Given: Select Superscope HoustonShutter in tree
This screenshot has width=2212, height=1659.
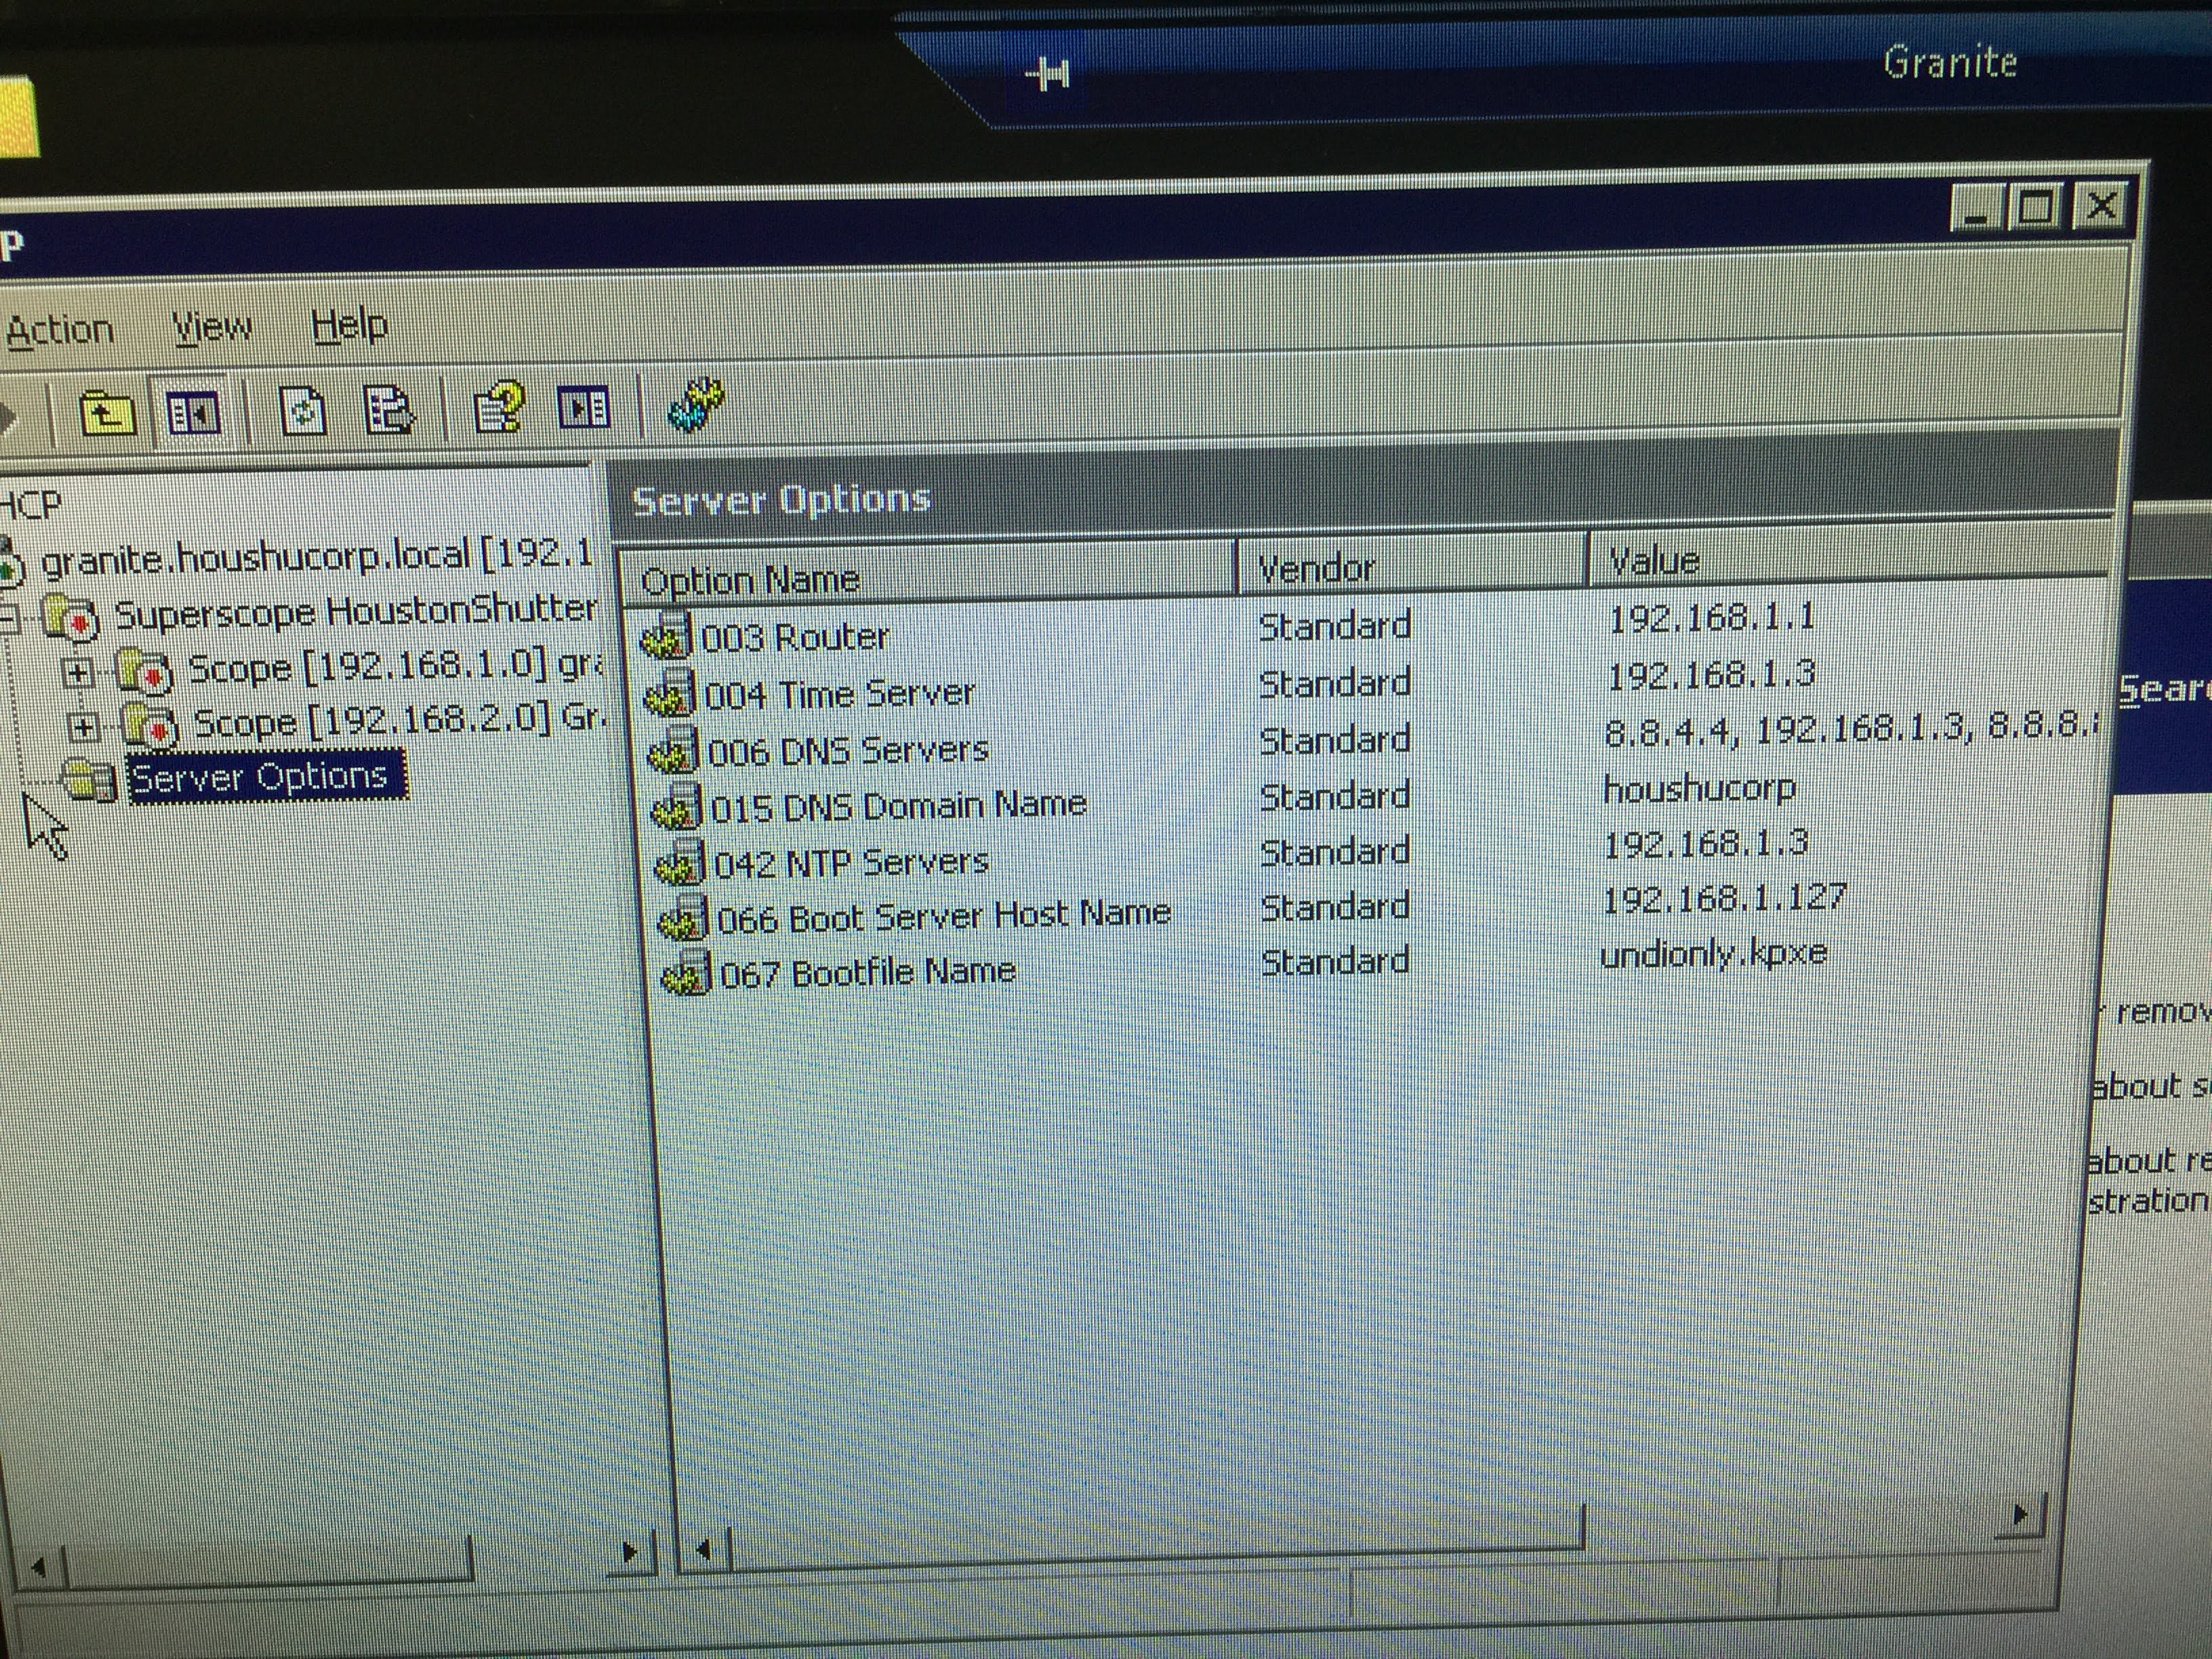Looking at the screenshot, I should pyautogui.click(x=357, y=612).
